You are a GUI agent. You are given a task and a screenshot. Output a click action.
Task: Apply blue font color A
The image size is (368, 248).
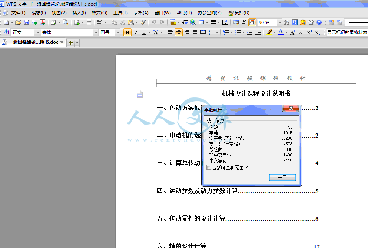(x=281, y=32)
